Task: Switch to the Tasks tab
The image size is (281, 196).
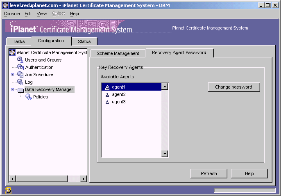Action: (19, 41)
